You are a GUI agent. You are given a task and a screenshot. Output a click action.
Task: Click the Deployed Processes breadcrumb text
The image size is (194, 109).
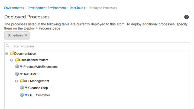click(103, 8)
